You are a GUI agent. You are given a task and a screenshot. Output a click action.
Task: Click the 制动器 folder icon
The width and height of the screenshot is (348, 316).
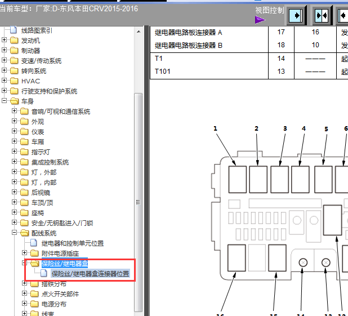click(14, 50)
